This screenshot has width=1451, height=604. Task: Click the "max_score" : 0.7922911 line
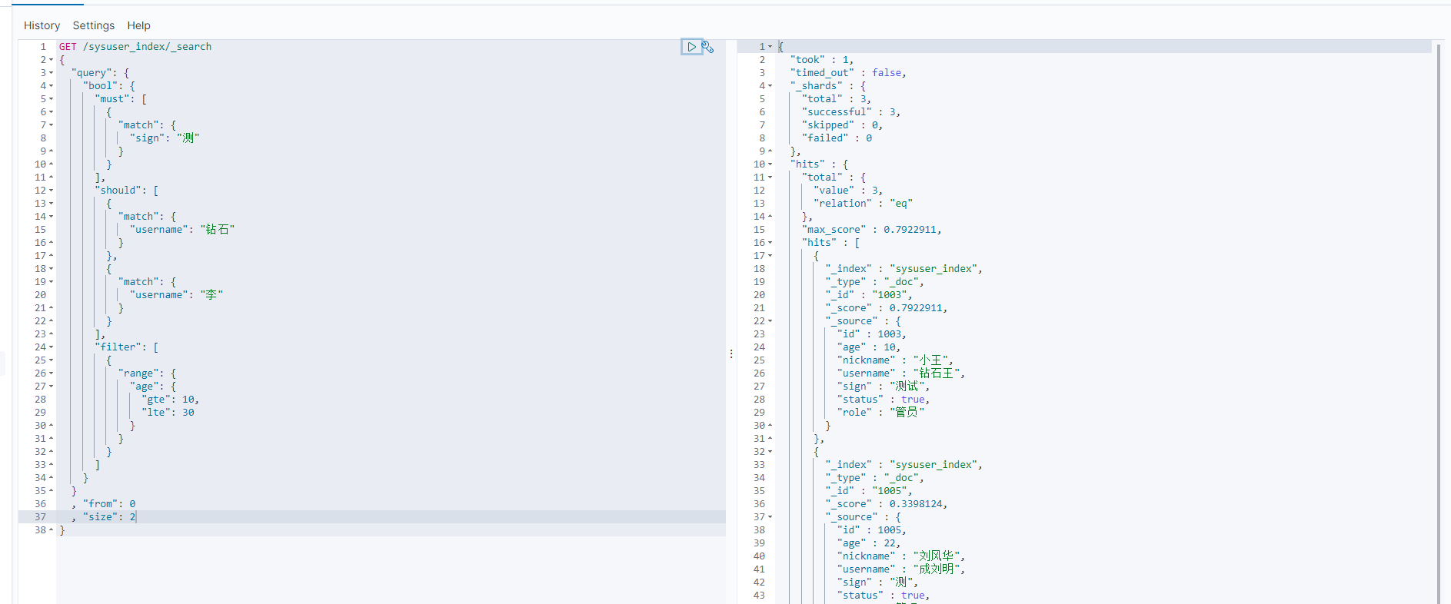872,230
